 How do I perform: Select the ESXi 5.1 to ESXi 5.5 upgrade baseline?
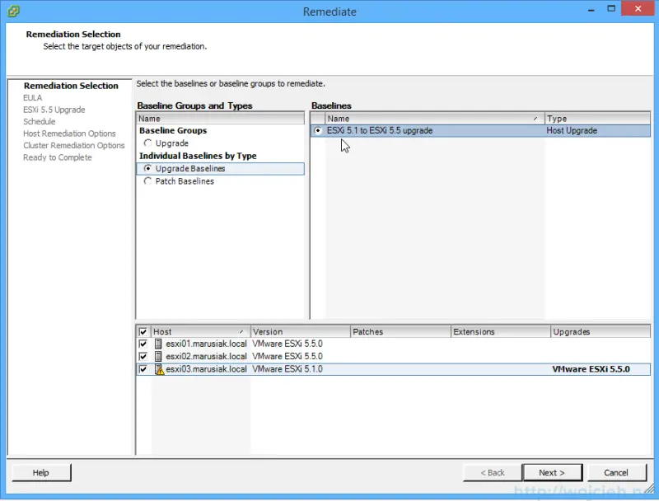tap(318, 130)
